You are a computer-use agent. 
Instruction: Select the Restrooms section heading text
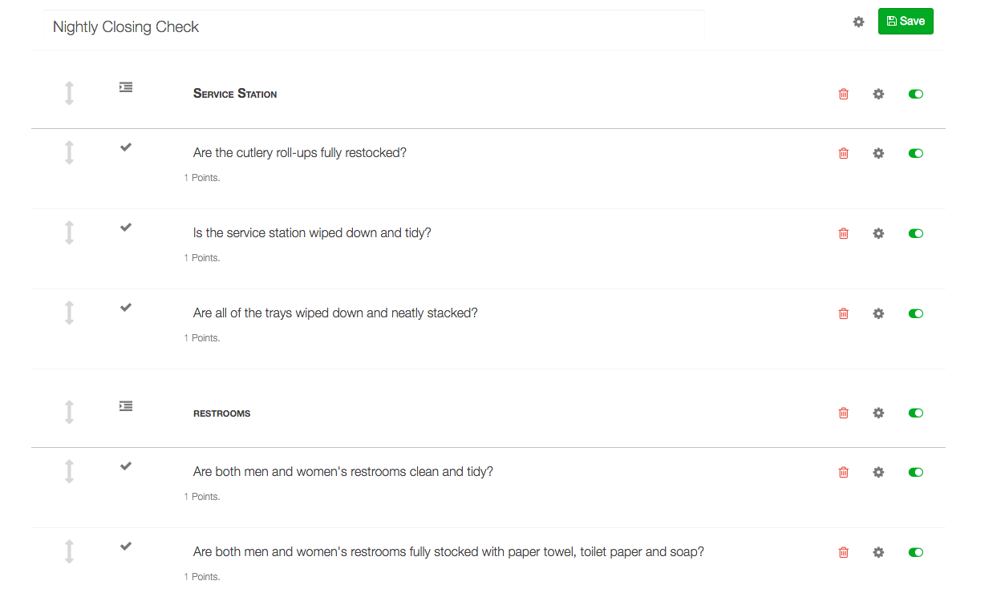(222, 413)
